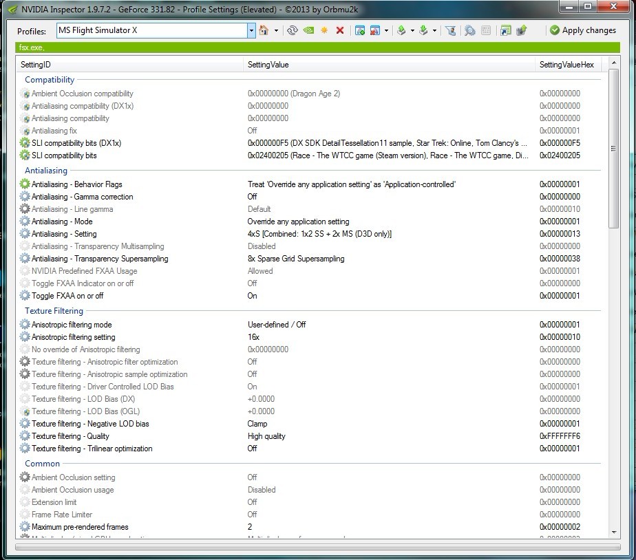Open the remove-application dropdown arrow

coord(386,30)
